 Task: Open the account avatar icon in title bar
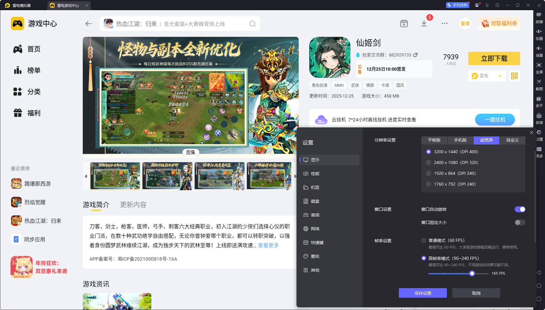[477, 5]
